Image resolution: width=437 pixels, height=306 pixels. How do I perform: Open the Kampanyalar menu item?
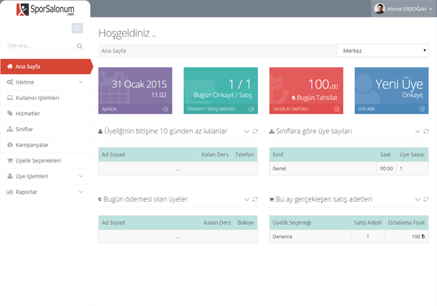click(46, 145)
